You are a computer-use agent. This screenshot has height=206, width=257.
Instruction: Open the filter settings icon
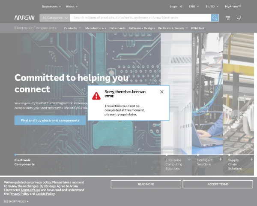(228, 18)
